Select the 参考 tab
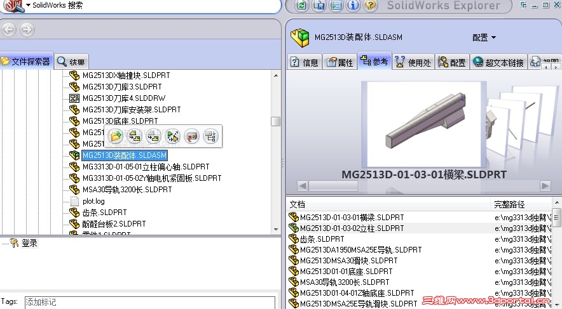562x309 pixels. pos(374,61)
